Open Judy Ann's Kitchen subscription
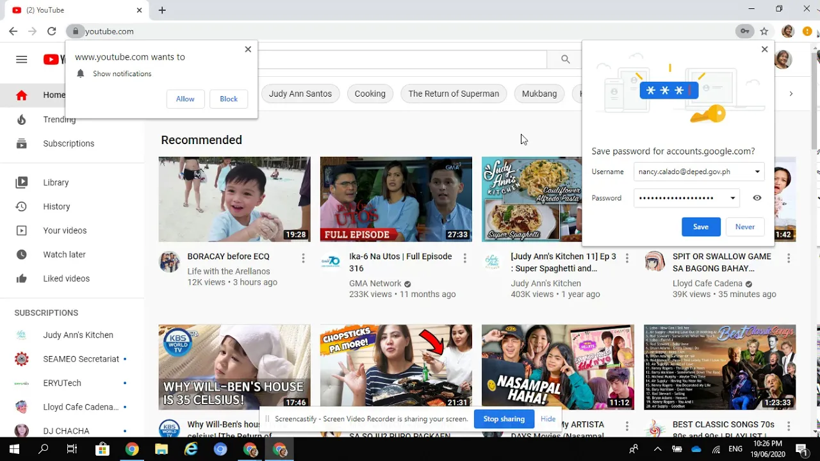This screenshot has width=820, height=461. click(72, 335)
